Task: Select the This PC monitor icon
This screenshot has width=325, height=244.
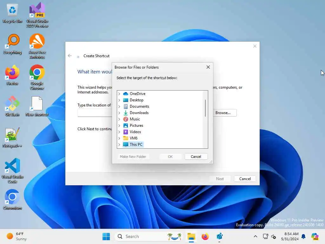Action: coord(126,145)
